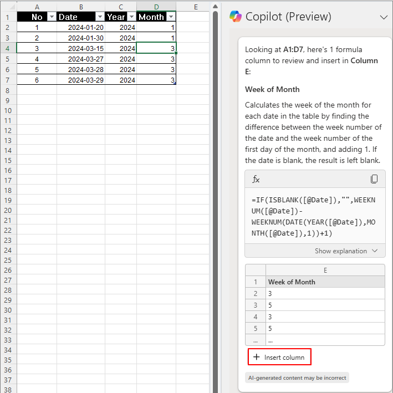The image size is (393, 393).
Task: Click cell with date 2024-03-29
Action: click(81, 80)
